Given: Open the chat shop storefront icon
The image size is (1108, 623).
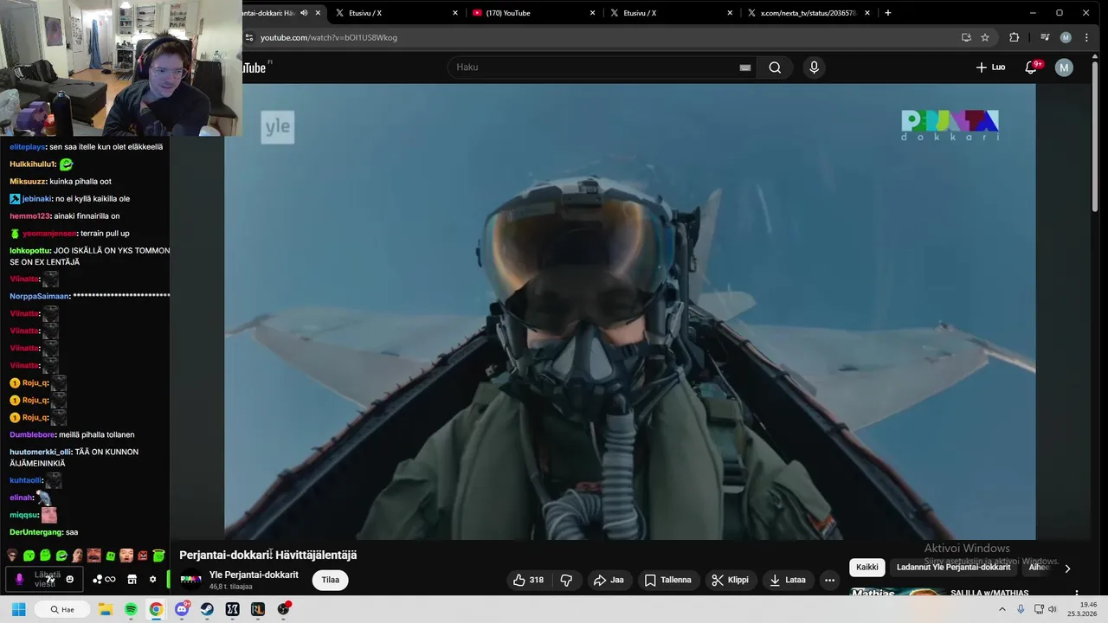Looking at the screenshot, I should [x=132, y=579].
